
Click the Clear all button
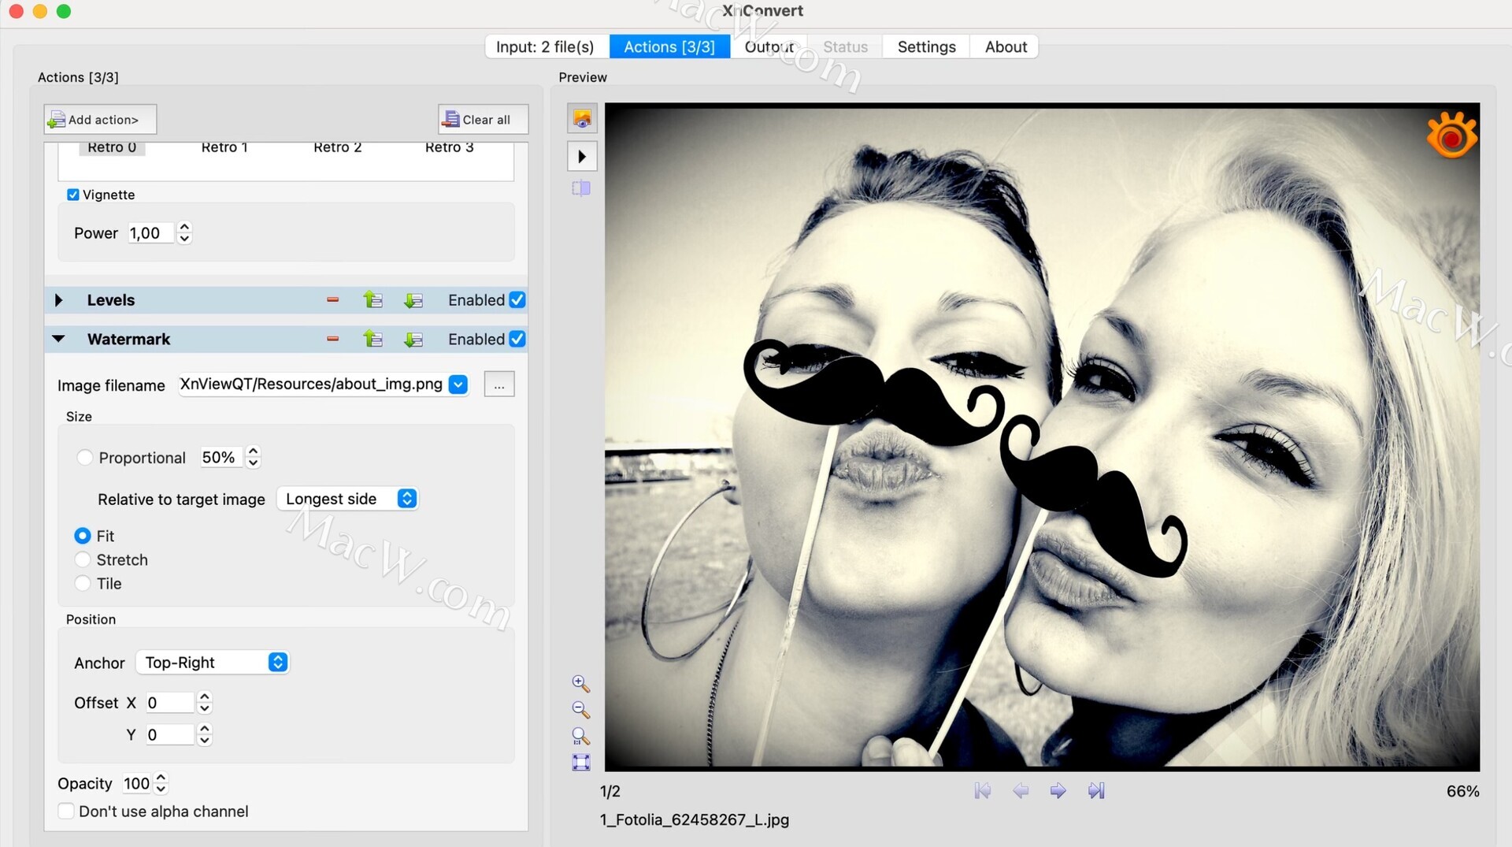click(483, 120)
